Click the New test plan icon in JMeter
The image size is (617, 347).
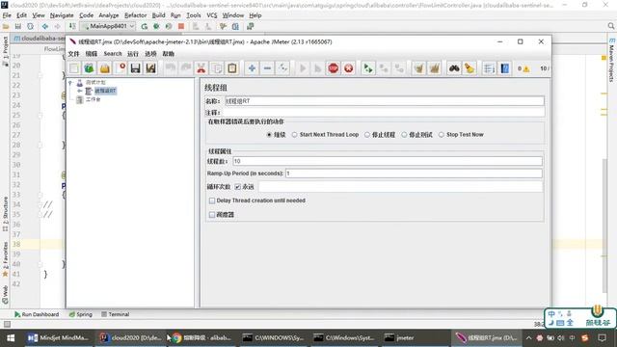74,68
